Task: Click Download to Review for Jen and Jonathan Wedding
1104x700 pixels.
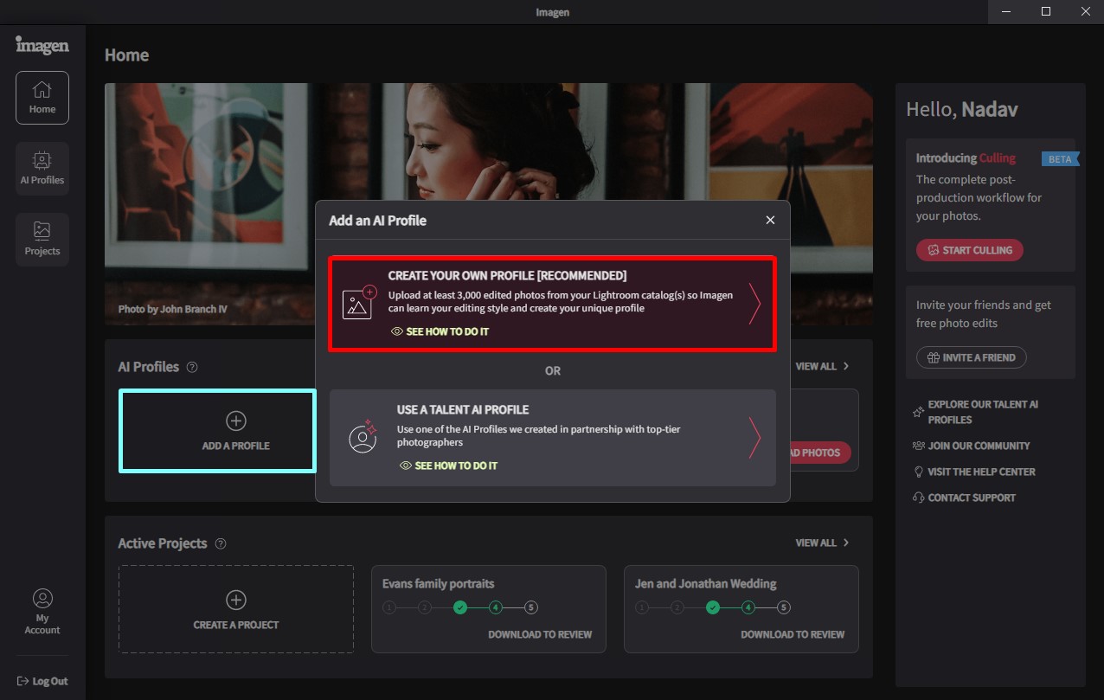Action: click(793, 634)
